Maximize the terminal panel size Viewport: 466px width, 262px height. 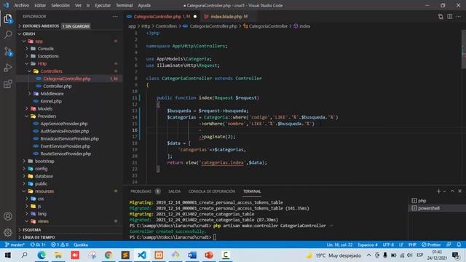(x=452, y=191)
